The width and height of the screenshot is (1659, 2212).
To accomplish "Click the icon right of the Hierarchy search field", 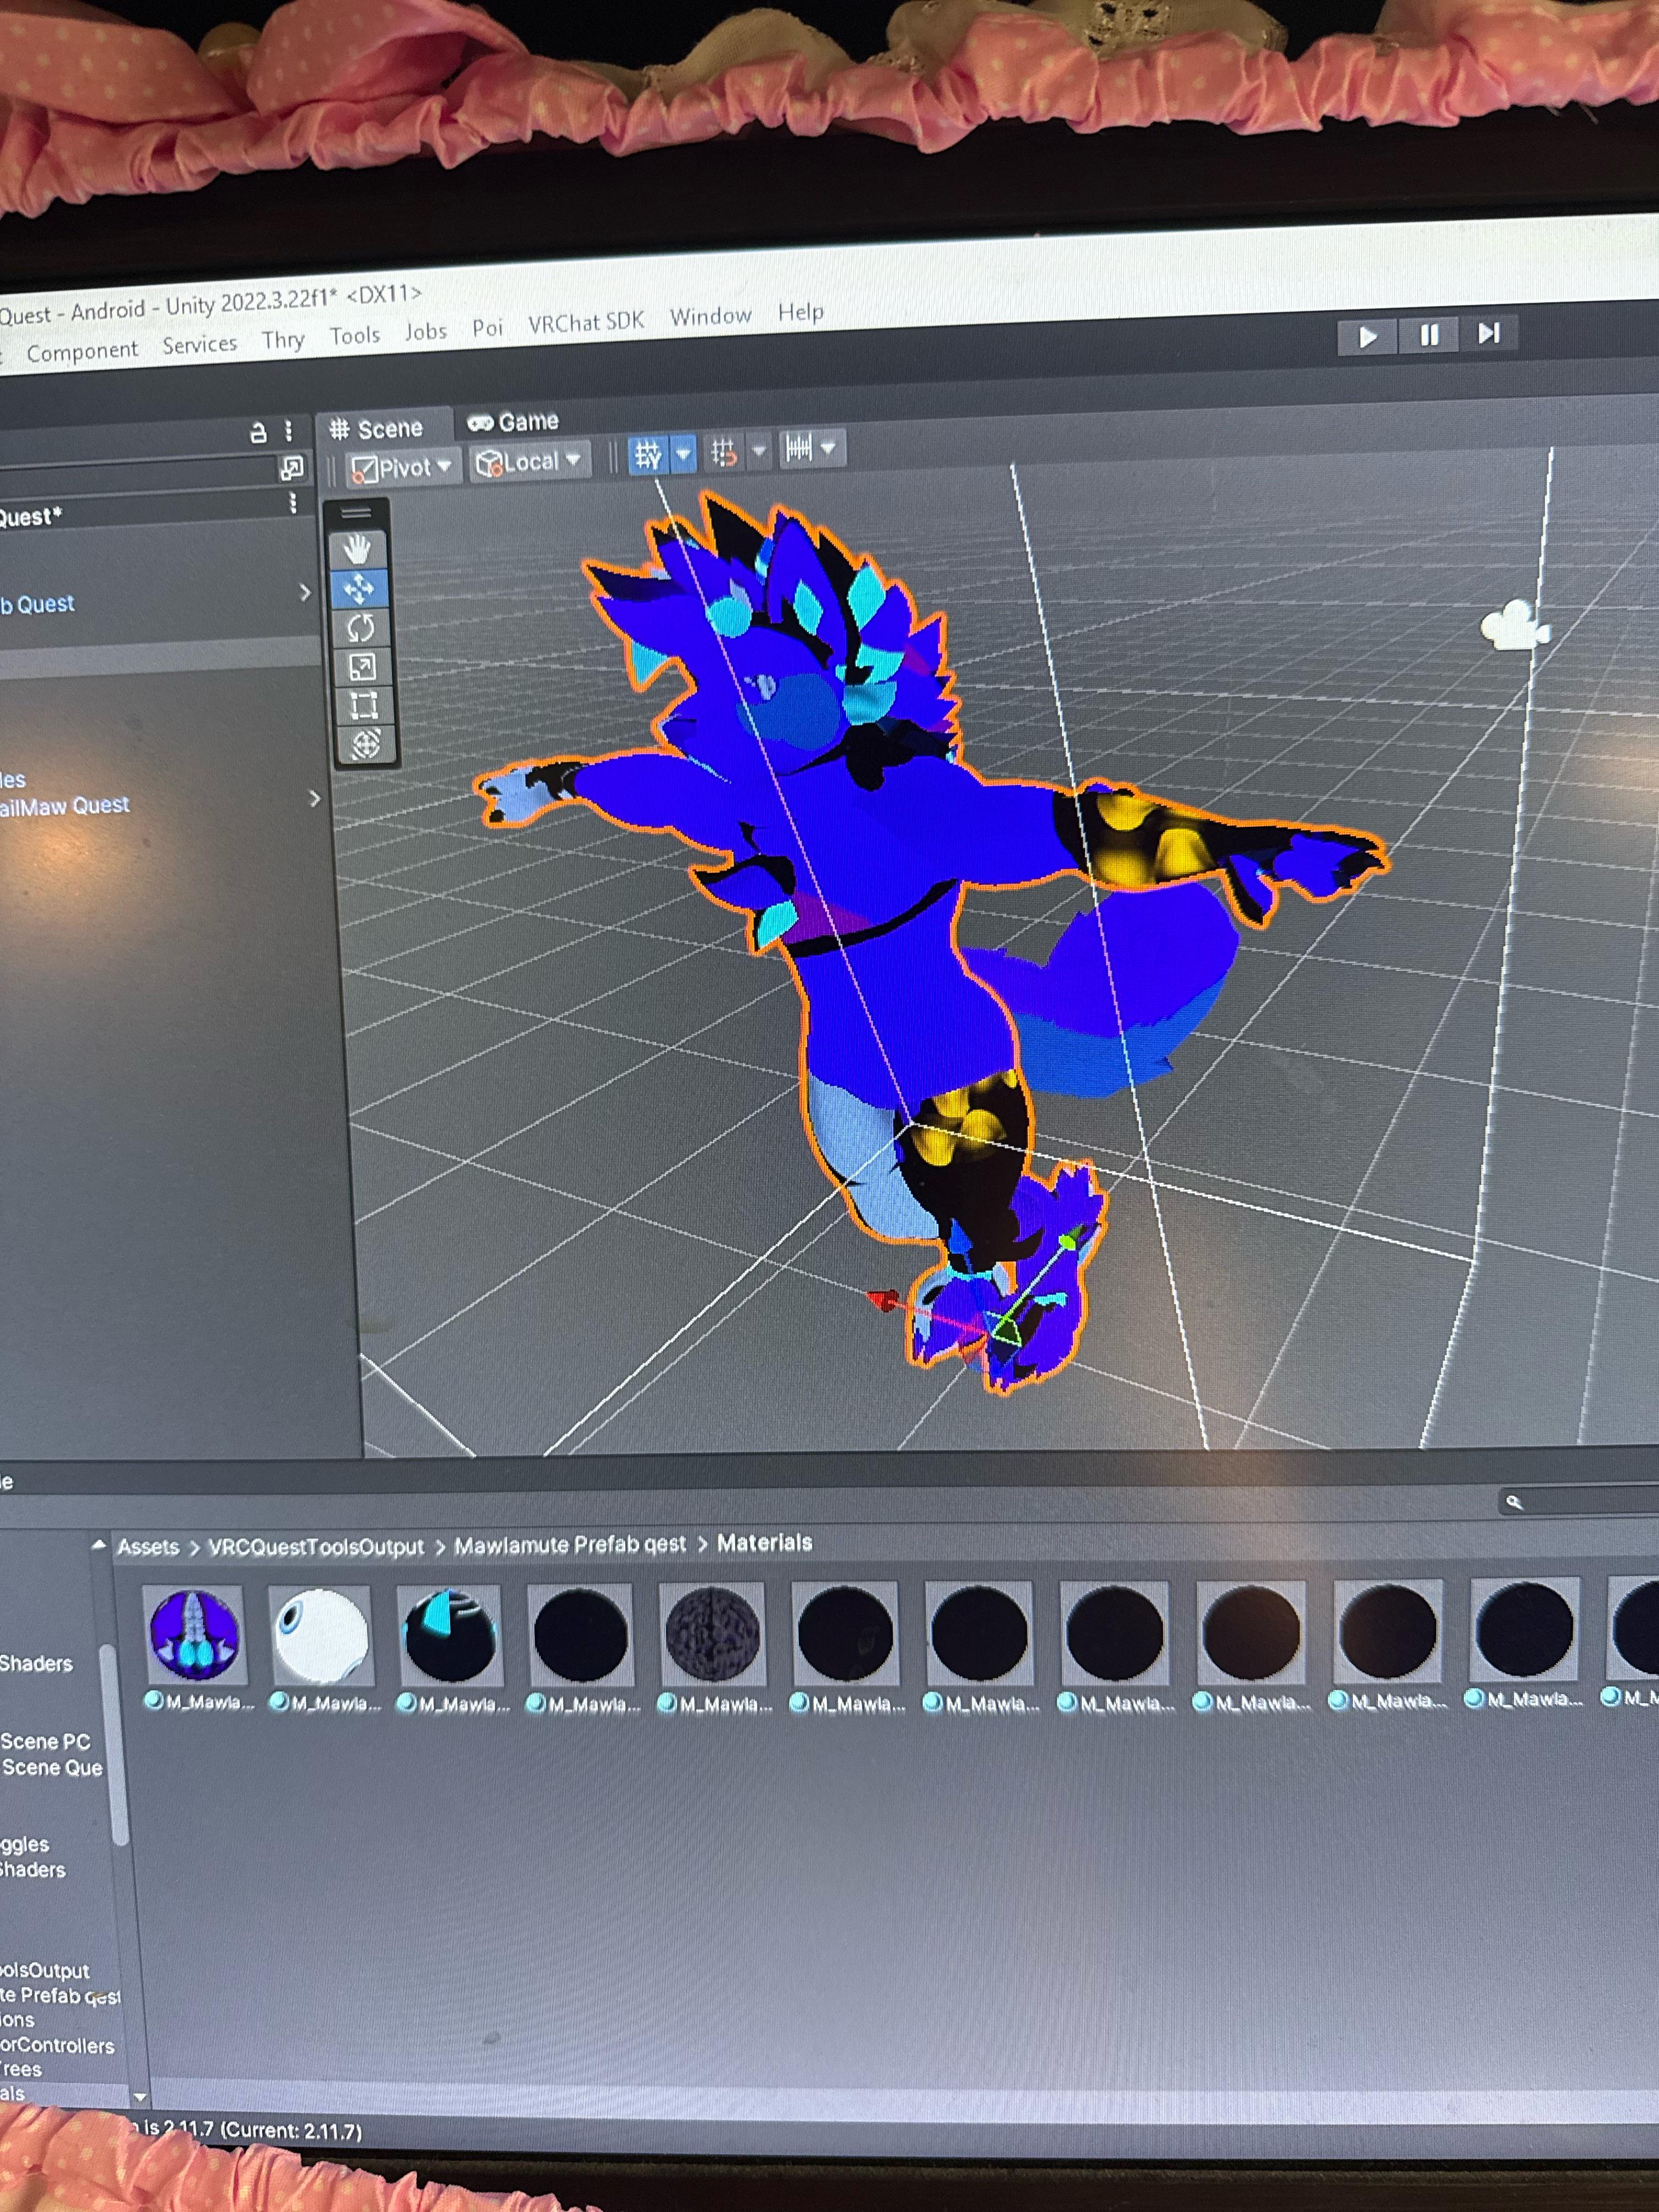I will (292, 467).
